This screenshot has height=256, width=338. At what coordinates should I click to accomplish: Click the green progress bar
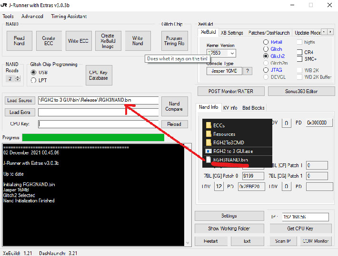pyautogui.click(x=93, y=137)
